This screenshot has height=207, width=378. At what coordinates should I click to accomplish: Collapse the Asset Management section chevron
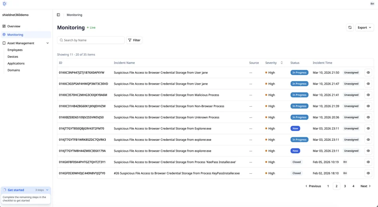[47, 43]
